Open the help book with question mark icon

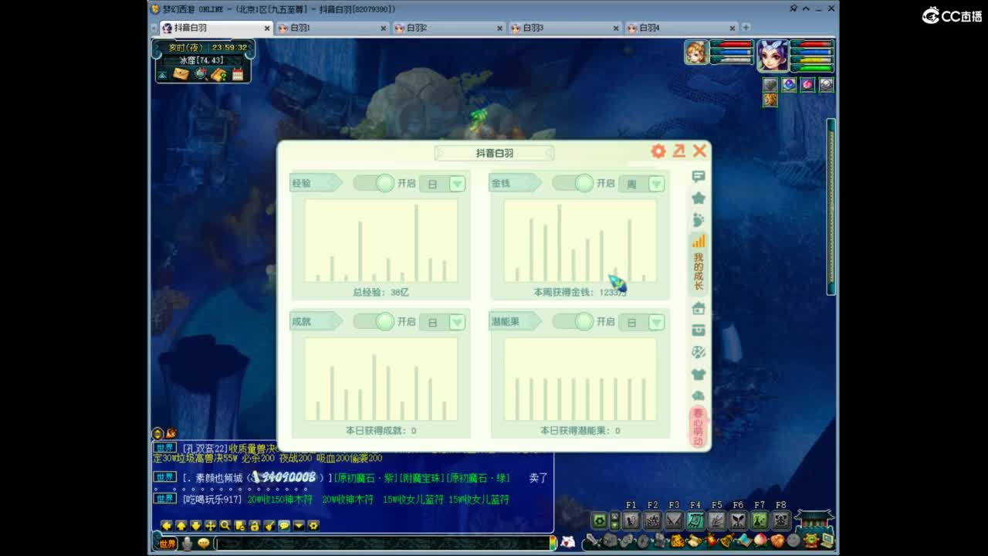[218, 74]
